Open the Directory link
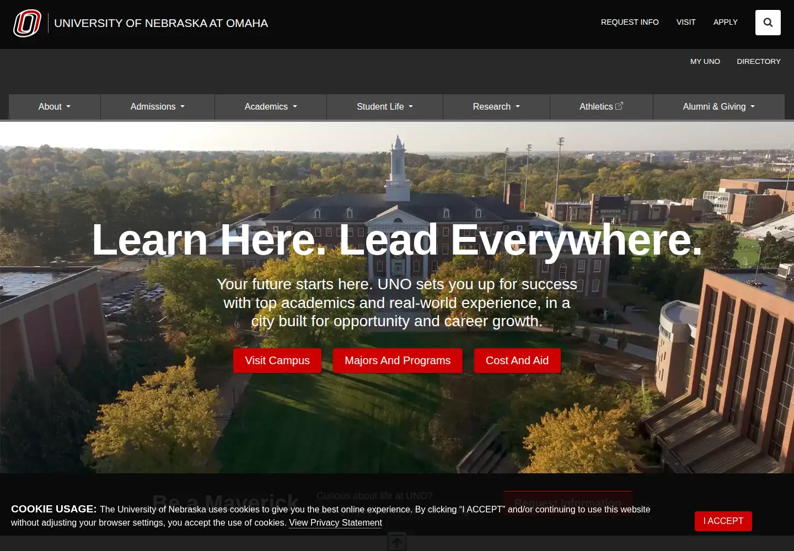794x551 pixels. (759, 61)
